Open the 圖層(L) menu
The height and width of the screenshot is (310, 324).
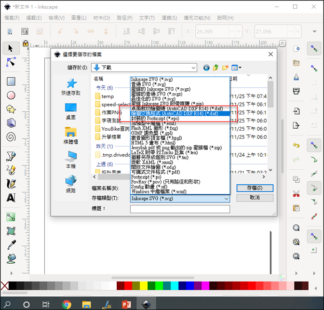[79, 18]
